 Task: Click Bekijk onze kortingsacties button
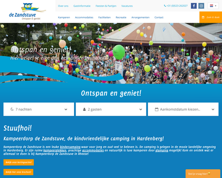[18, 162]
